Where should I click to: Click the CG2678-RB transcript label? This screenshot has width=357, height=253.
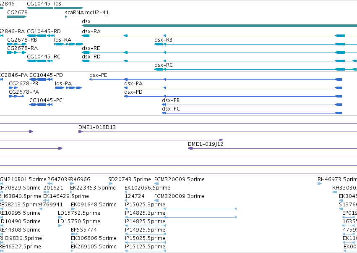22,40
